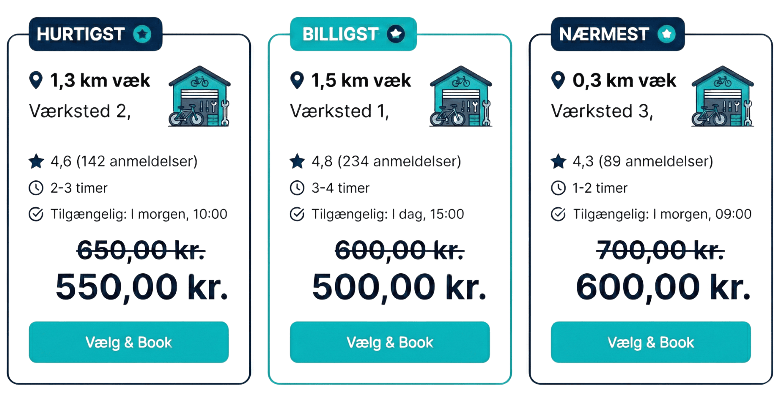
Task: Select the BILLIGST badge label
Action: [340, 34]
